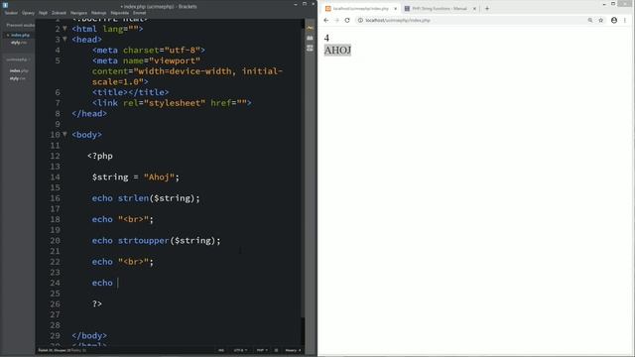Open Najít menu in Brackets
Viewport: 635px width, 357px height.
tap(43, 13)
